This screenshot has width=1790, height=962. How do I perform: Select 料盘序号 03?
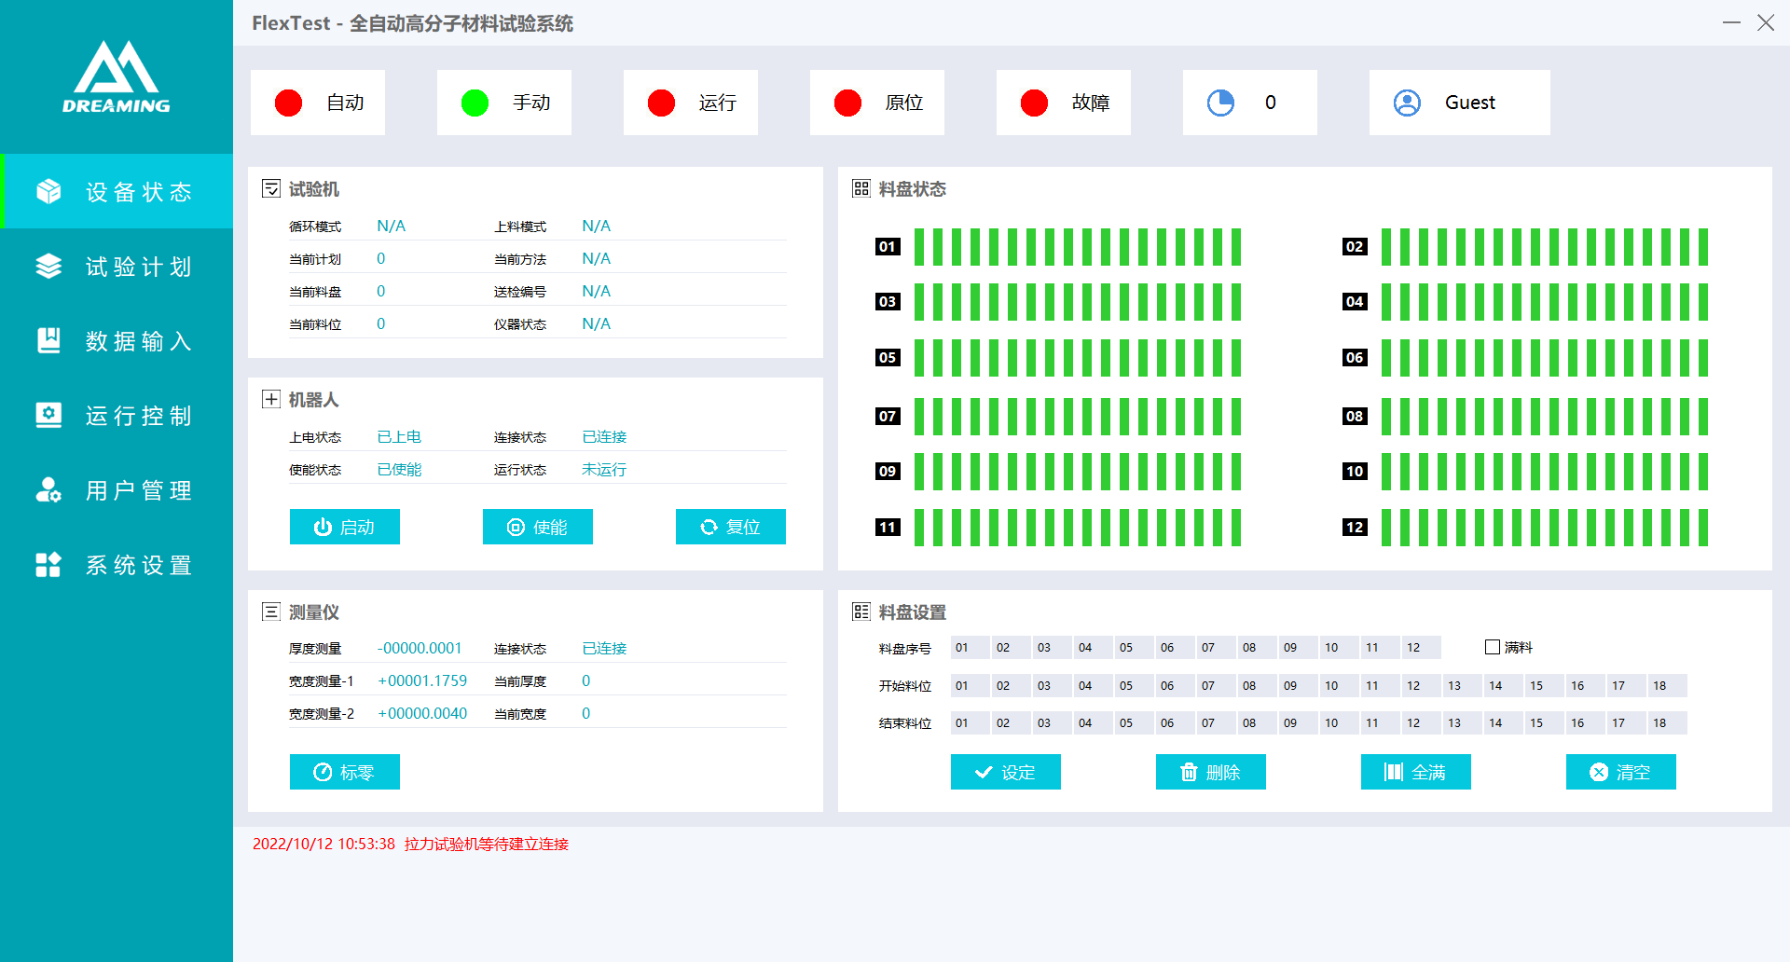coord(1053,647)
